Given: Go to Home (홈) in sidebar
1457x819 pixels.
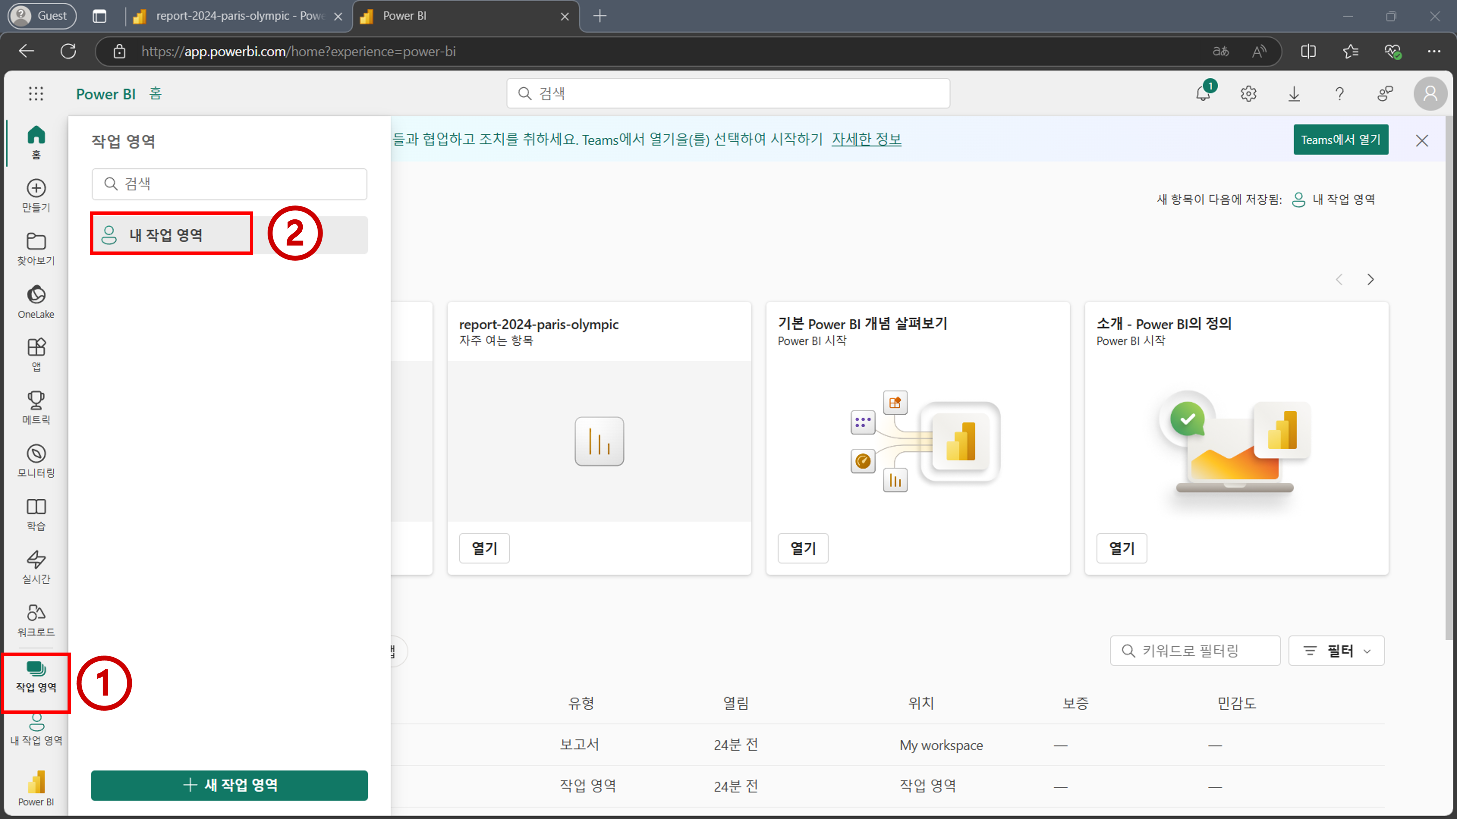Looking at the screenshot, I should (36, 142).
